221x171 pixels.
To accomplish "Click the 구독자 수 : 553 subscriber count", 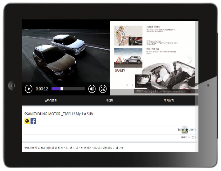I will tap(188, 138).
